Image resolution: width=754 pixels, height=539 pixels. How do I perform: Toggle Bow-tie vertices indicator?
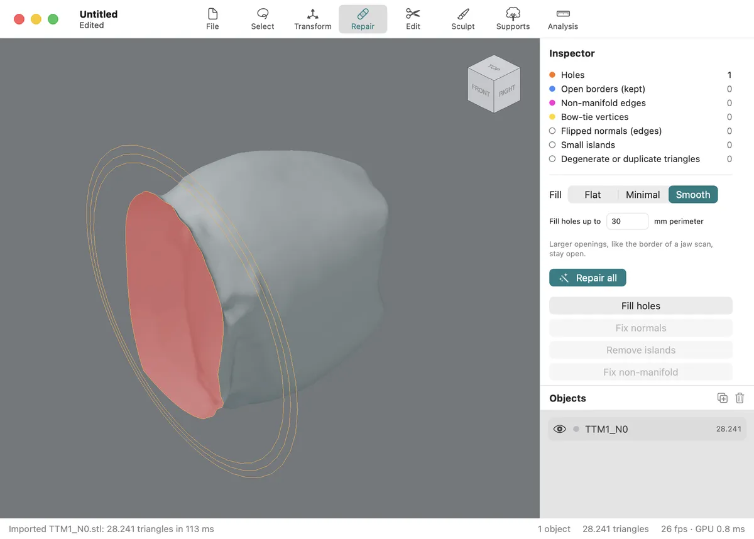tap(640, 117)
